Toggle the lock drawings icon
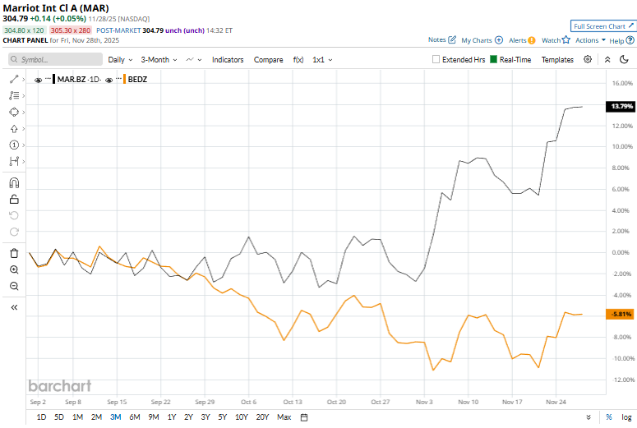Screen dimensions: 637x428 coord(14,200)
